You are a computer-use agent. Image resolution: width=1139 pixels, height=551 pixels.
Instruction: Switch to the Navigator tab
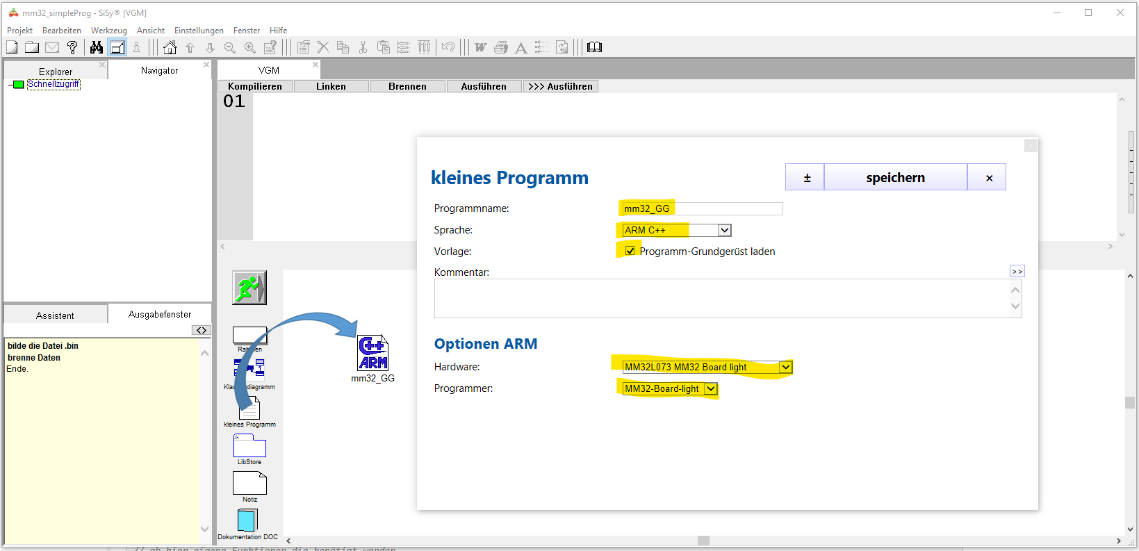(159, 71)
